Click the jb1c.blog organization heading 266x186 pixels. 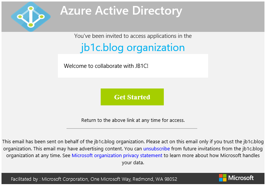[x=132, y=48]
